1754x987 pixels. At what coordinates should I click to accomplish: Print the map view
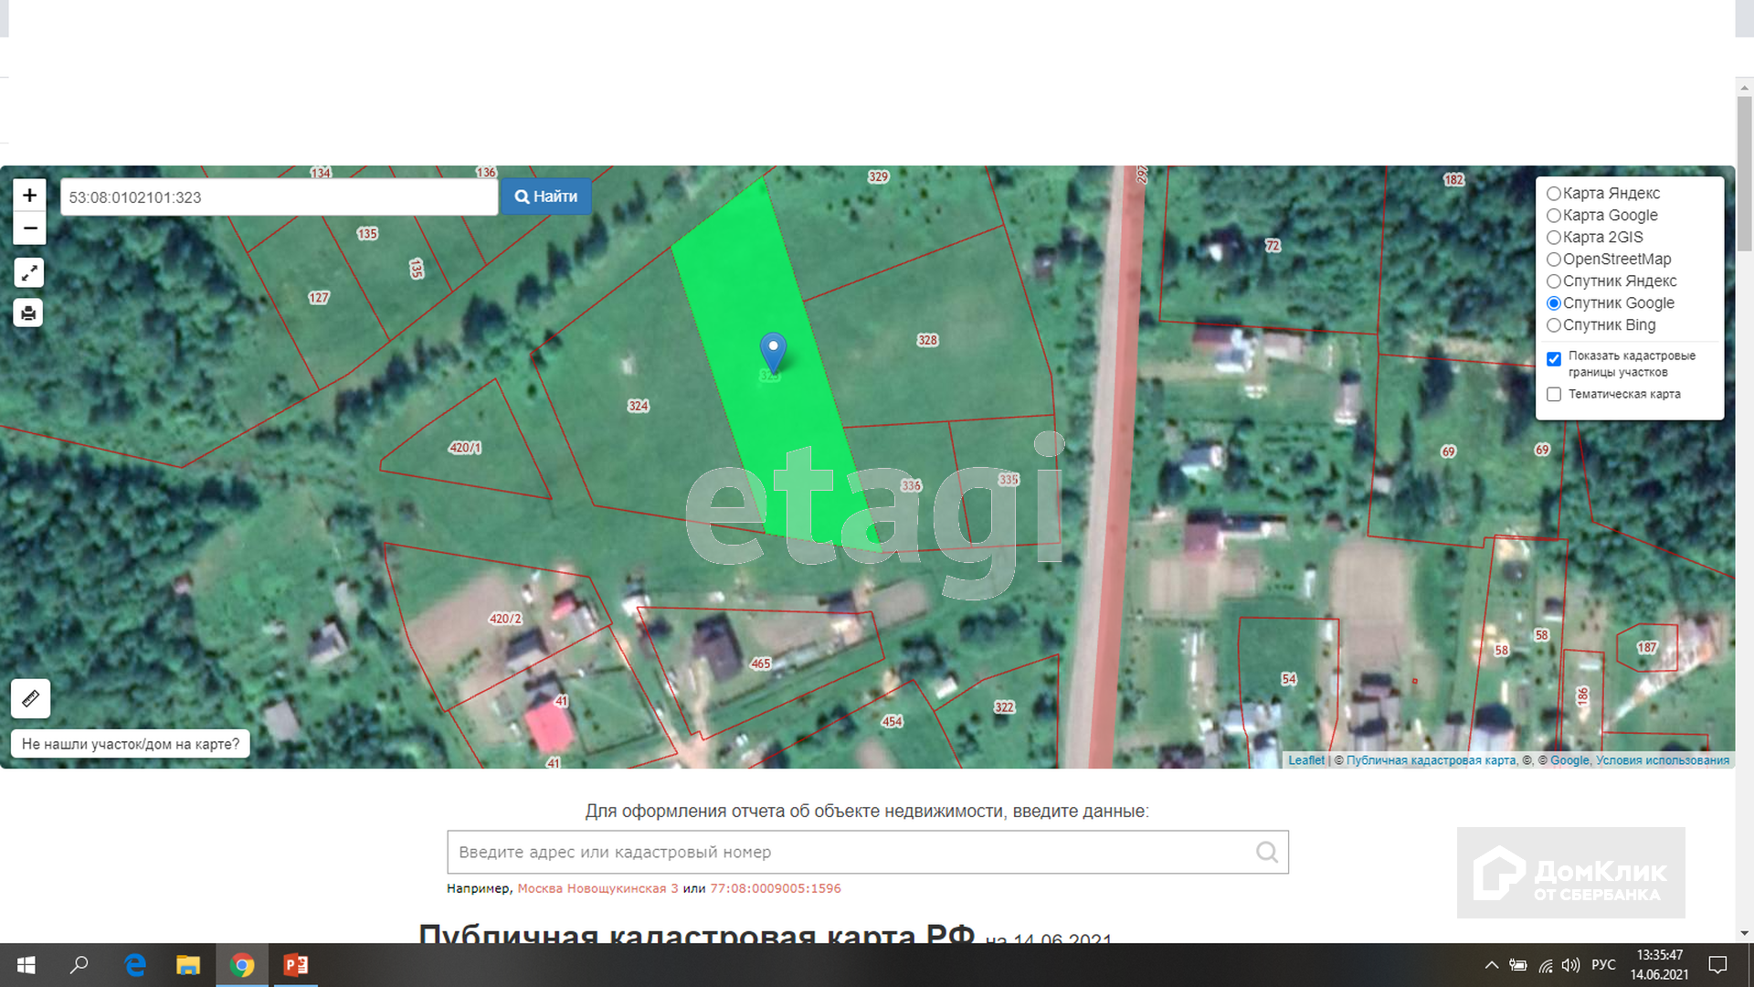coord(29,313)
